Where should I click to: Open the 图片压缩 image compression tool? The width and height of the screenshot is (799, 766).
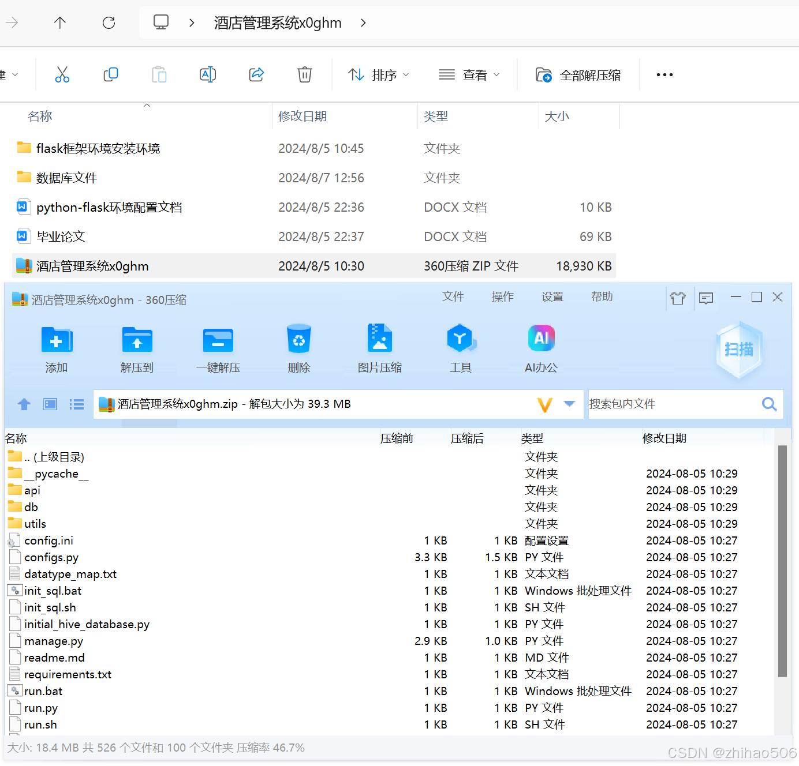click(x=379, y=348)
